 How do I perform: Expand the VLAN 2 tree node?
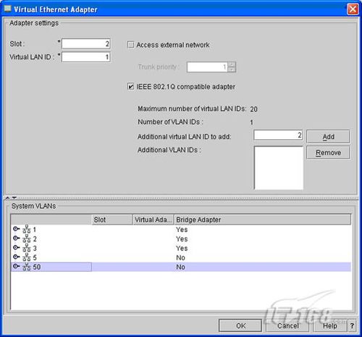tap(16, 238)
